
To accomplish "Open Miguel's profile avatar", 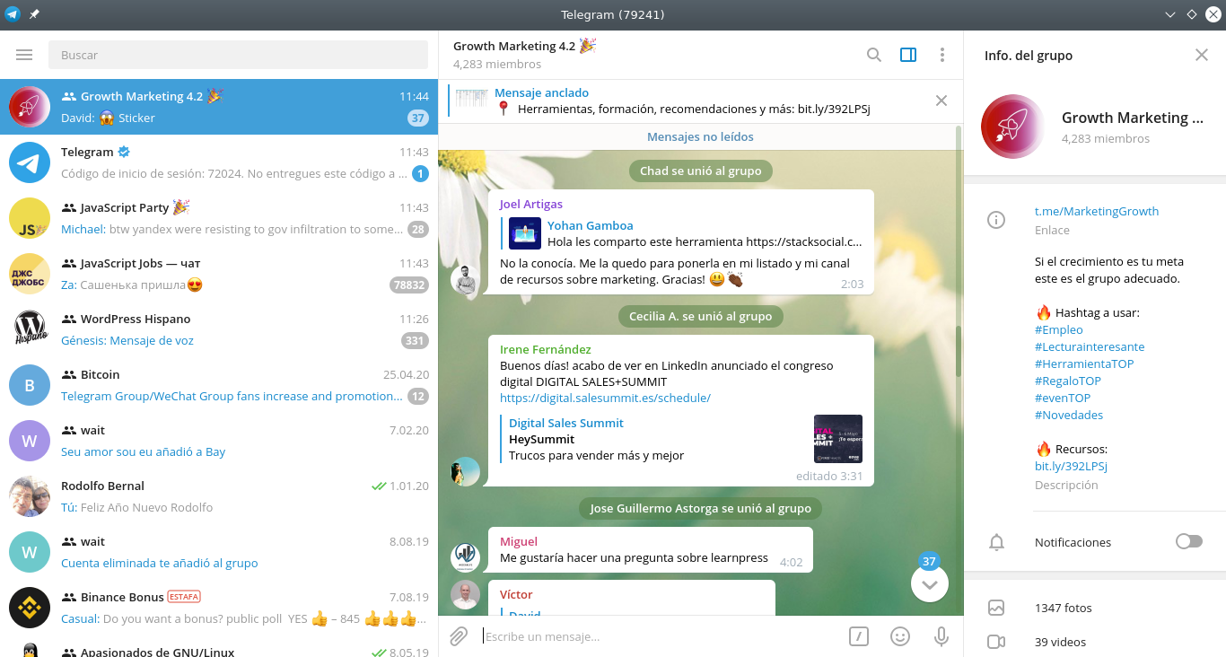I will 465,557.
